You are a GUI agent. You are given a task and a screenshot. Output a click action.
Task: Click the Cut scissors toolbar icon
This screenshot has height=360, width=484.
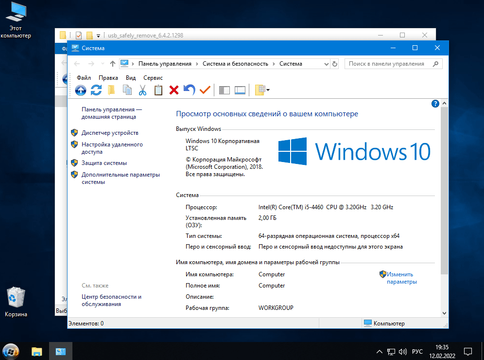142,90
